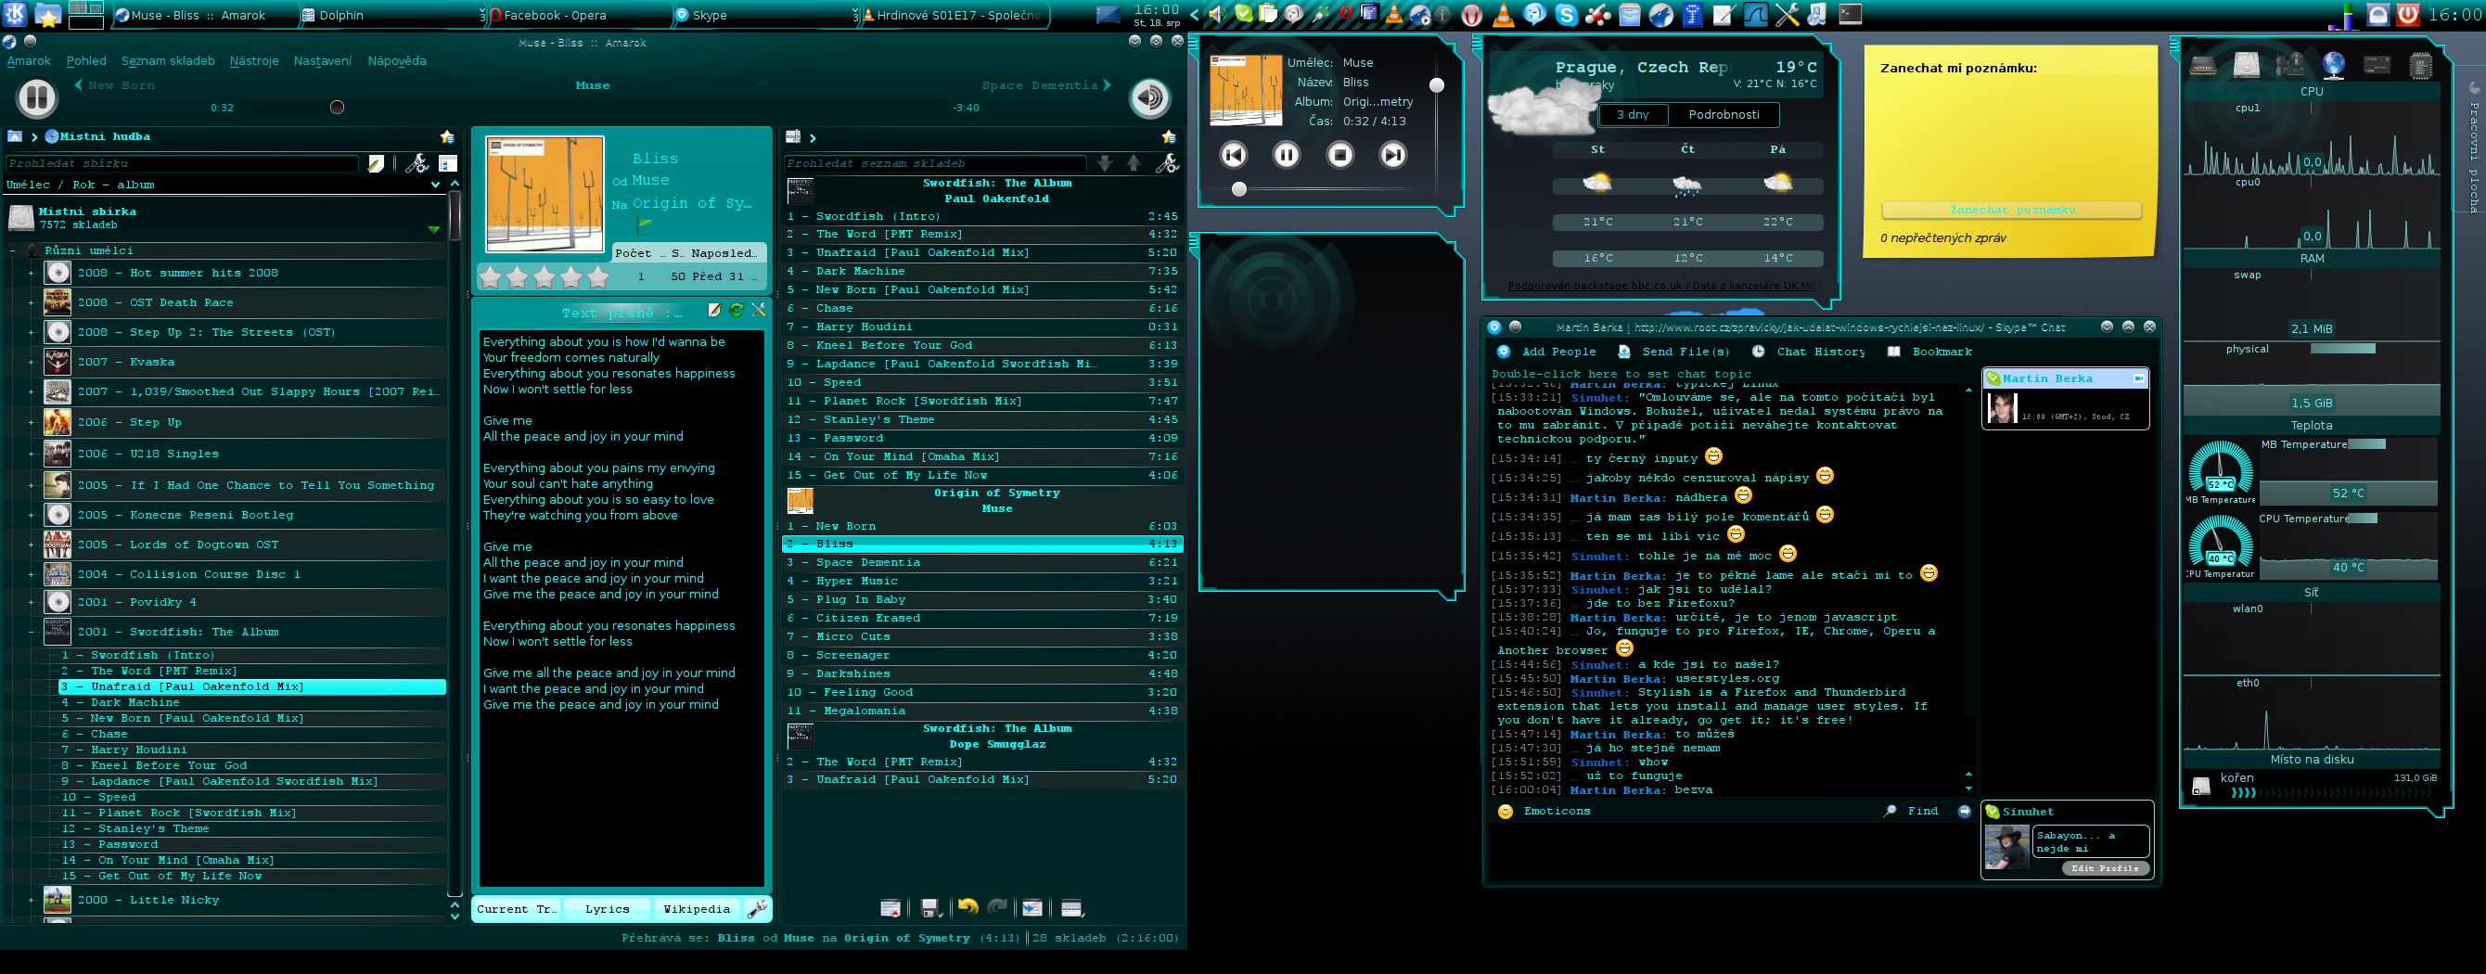Click the clear playlist icon

tap(891, 907)
